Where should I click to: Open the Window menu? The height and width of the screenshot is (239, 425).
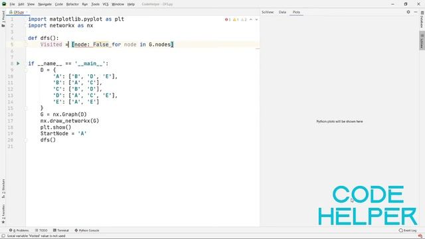pyautogui.click(x=118, y=5)
